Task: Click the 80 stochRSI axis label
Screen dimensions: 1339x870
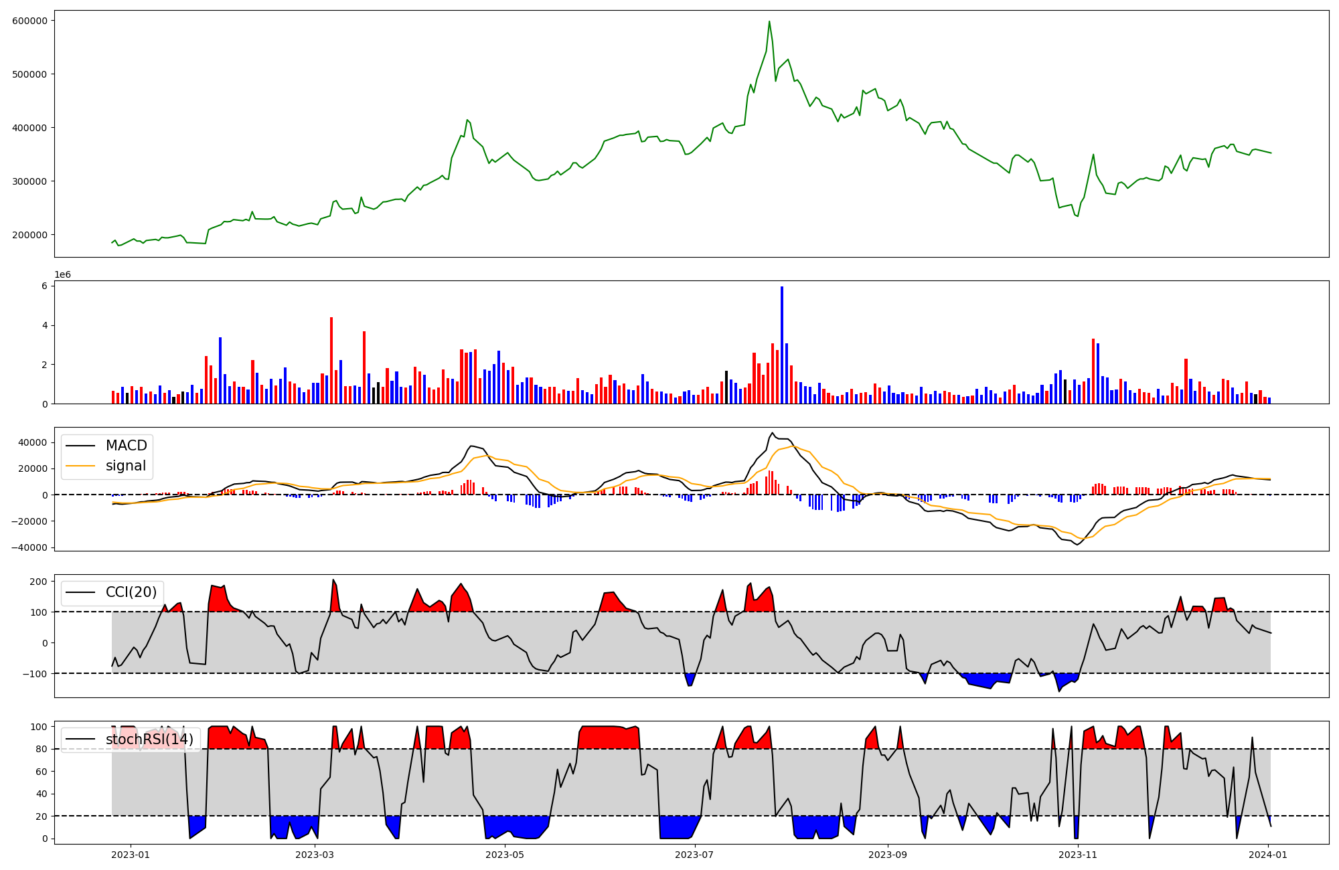Action: click(x=42, y=749)
